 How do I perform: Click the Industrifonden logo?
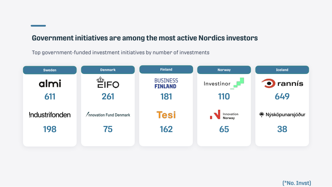tap(50, 115)
